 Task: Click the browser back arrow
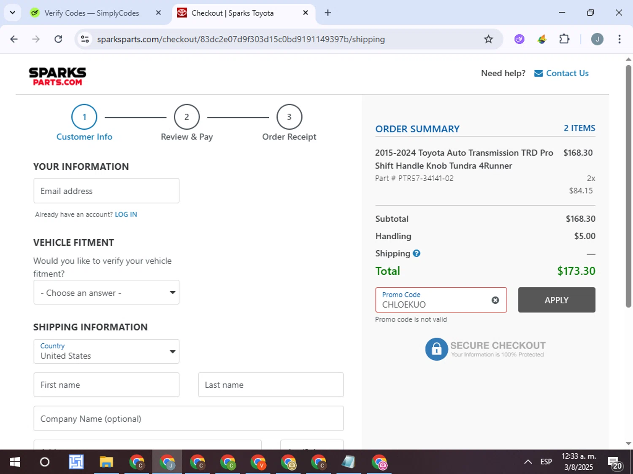click(14, 39)
